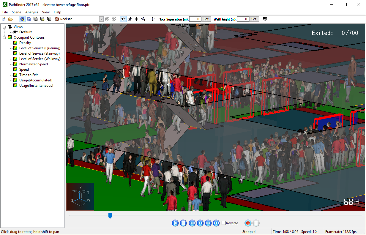Select Level of Service (Queuing) tree item

click(x=40, y=48)
